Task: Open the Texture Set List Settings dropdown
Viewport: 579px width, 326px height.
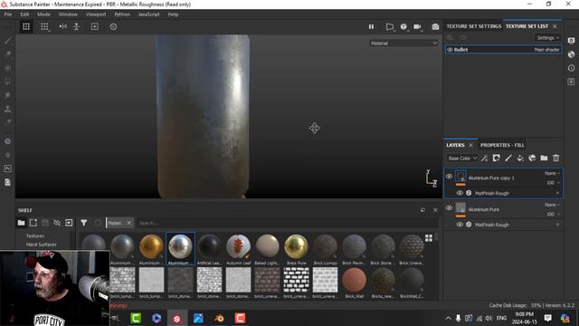Action: (x=547, y=38)
